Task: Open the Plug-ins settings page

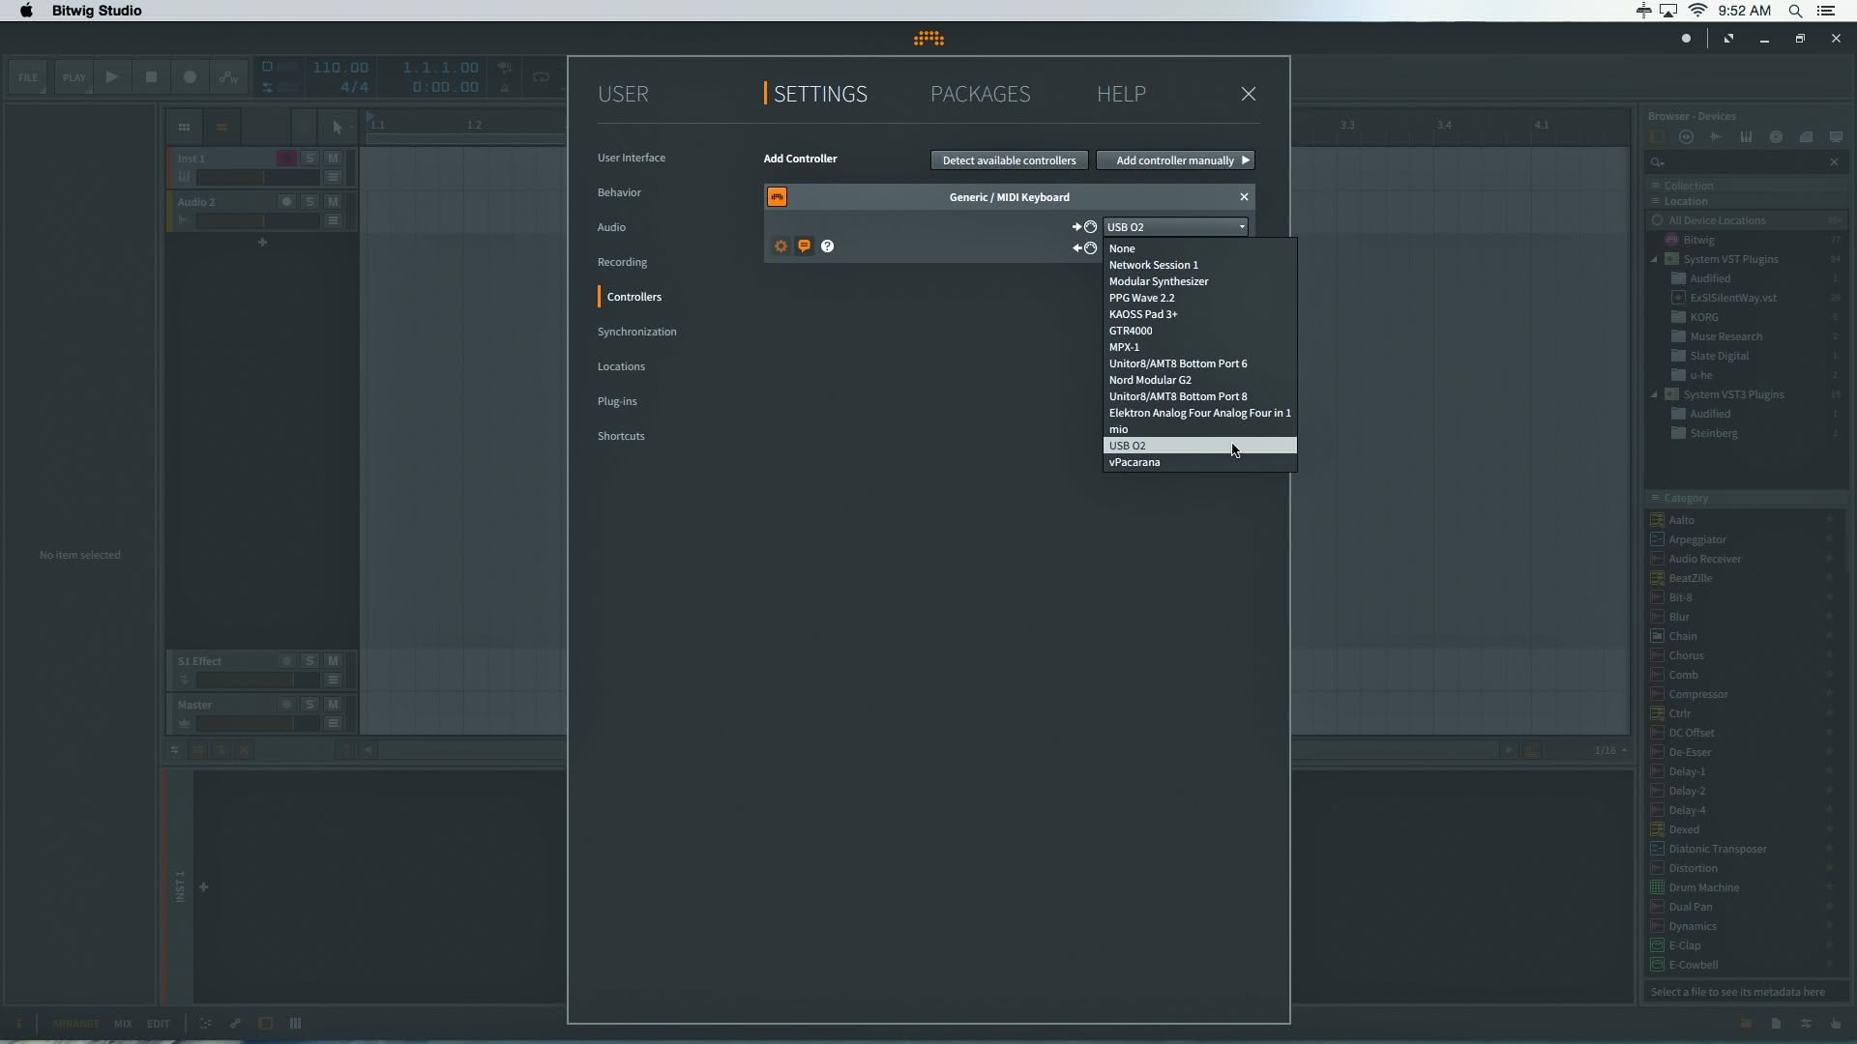Action: pyautogui.click(x=617, y=401)
